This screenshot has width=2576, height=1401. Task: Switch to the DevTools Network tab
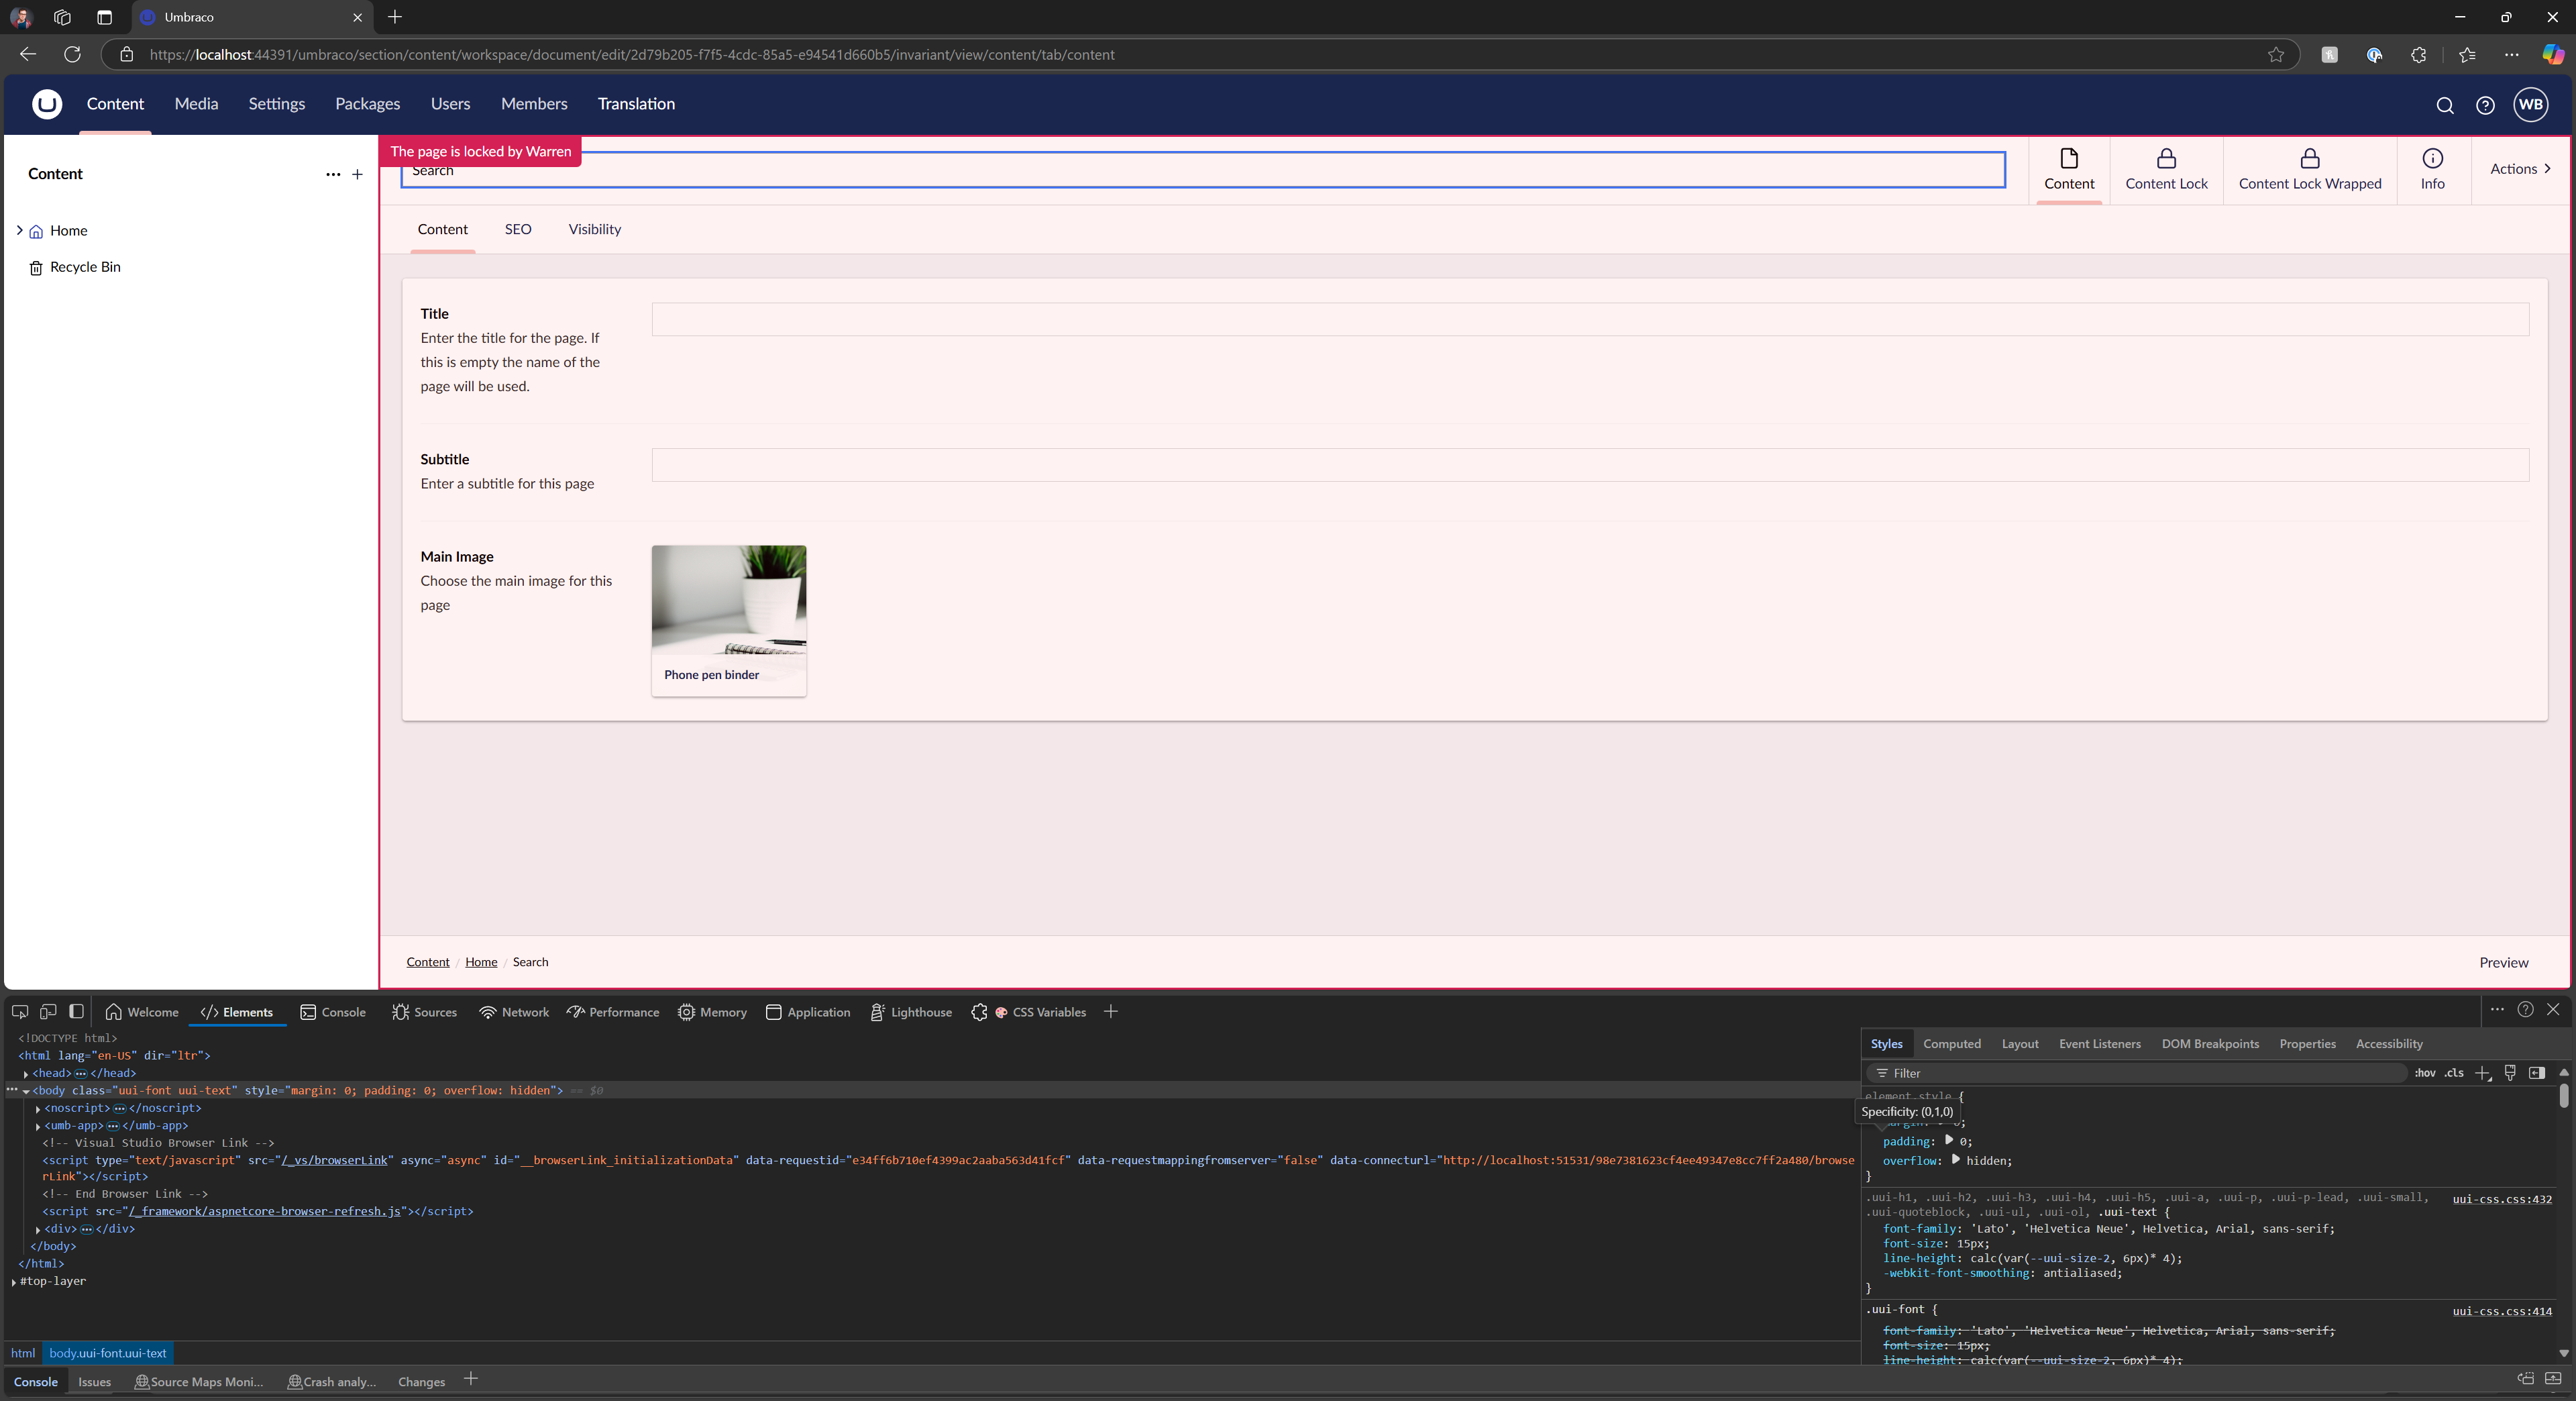click(514, 1012)
